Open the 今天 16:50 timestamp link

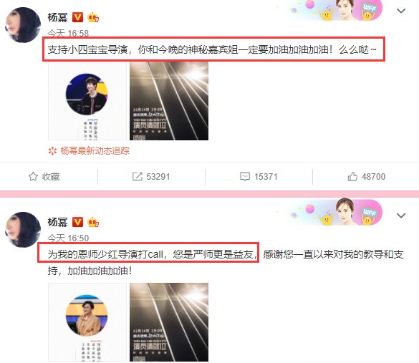click(x=68, y=238)
